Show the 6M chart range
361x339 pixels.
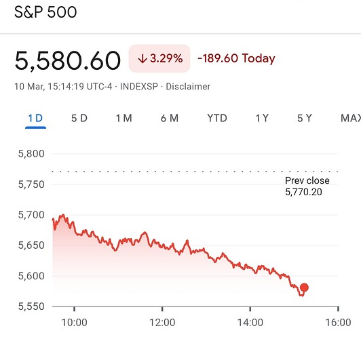pyautogui.click(x=170, y=118)
